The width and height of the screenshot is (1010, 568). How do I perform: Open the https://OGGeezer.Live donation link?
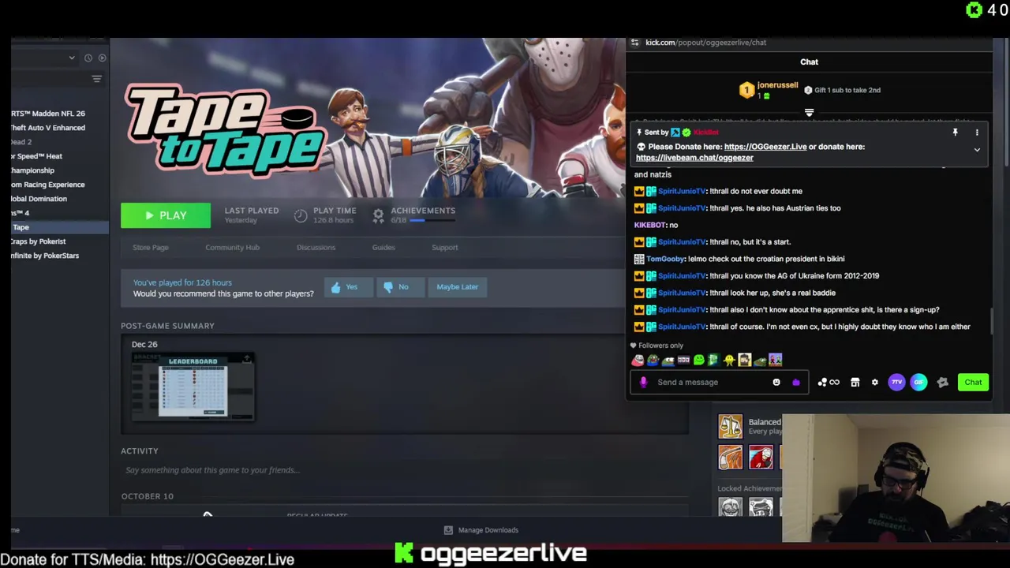(765, 147)
